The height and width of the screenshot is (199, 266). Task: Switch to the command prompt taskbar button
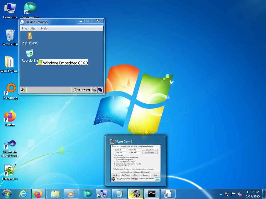coord(152,194)
